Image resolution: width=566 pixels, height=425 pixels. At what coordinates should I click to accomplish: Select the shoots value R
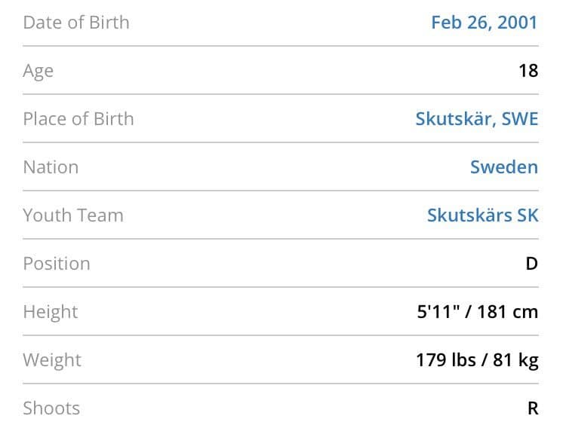(x=532, y=408)
